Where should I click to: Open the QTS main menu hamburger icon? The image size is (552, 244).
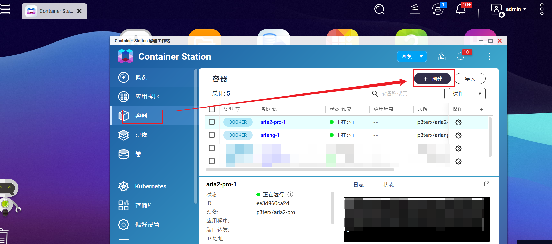point(5,9)
